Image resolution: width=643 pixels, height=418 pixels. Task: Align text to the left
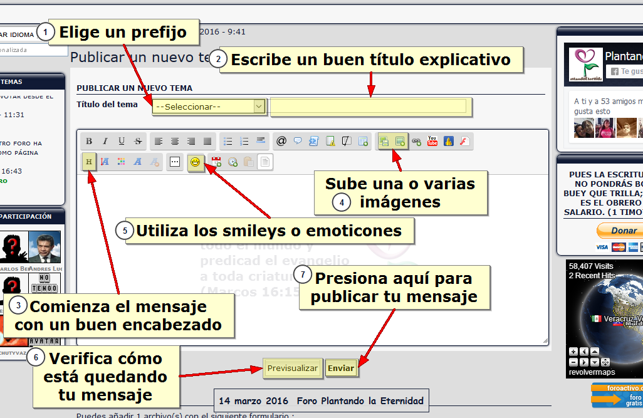coord(159,142)
